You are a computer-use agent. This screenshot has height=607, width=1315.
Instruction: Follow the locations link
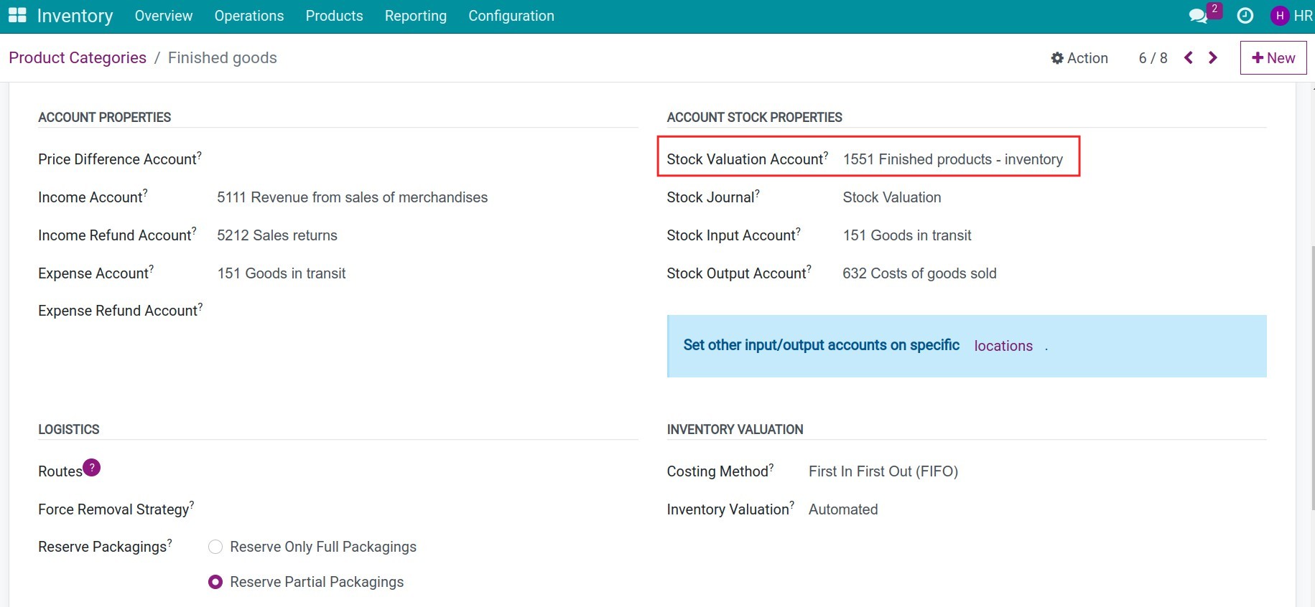(x=1003, y=346)
